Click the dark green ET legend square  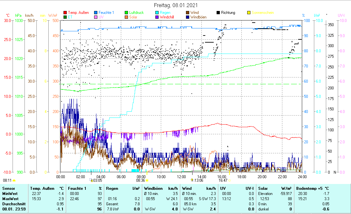(65, 17)
